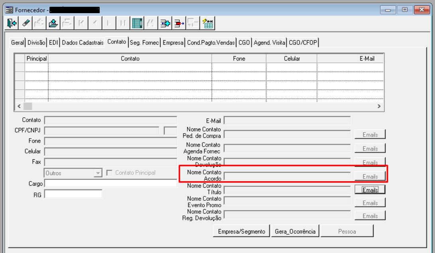Select the Contato tab
The image size is (435, 253).
tap(116, 41)
